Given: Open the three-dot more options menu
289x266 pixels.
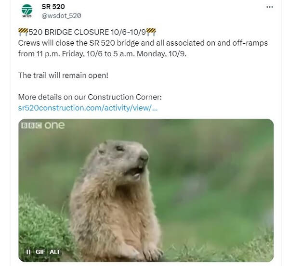Looking at the screenshot, I should pyautogui.click(x=269, y=7).
